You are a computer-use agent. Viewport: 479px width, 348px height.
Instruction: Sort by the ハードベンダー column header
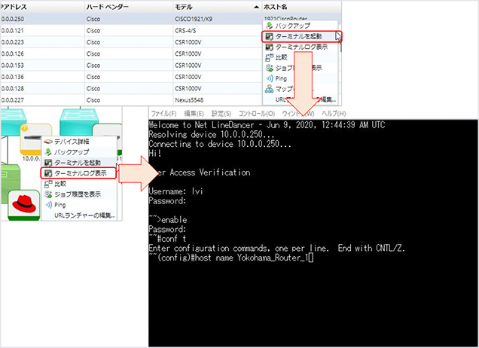pos(129,7)
